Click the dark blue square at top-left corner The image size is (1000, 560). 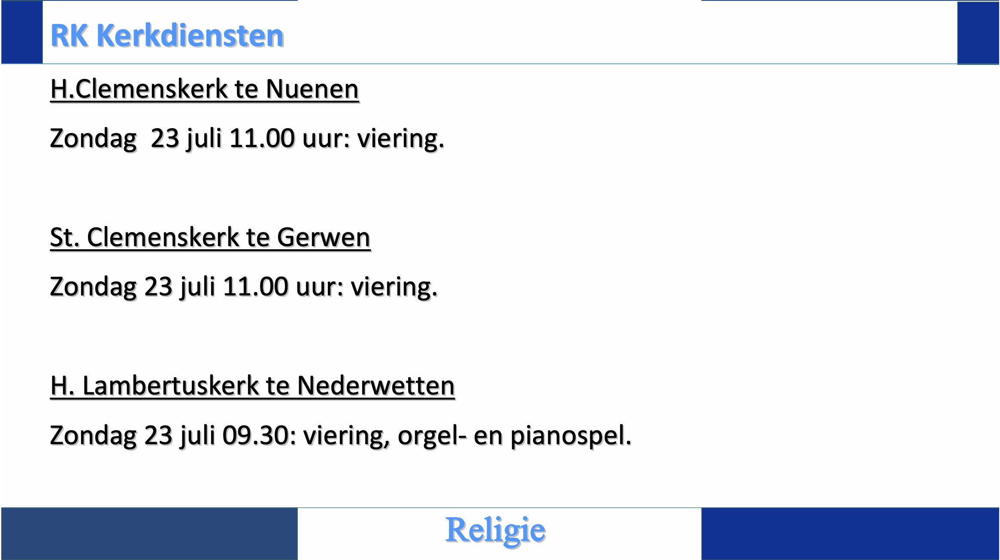(x=22, y=32)
